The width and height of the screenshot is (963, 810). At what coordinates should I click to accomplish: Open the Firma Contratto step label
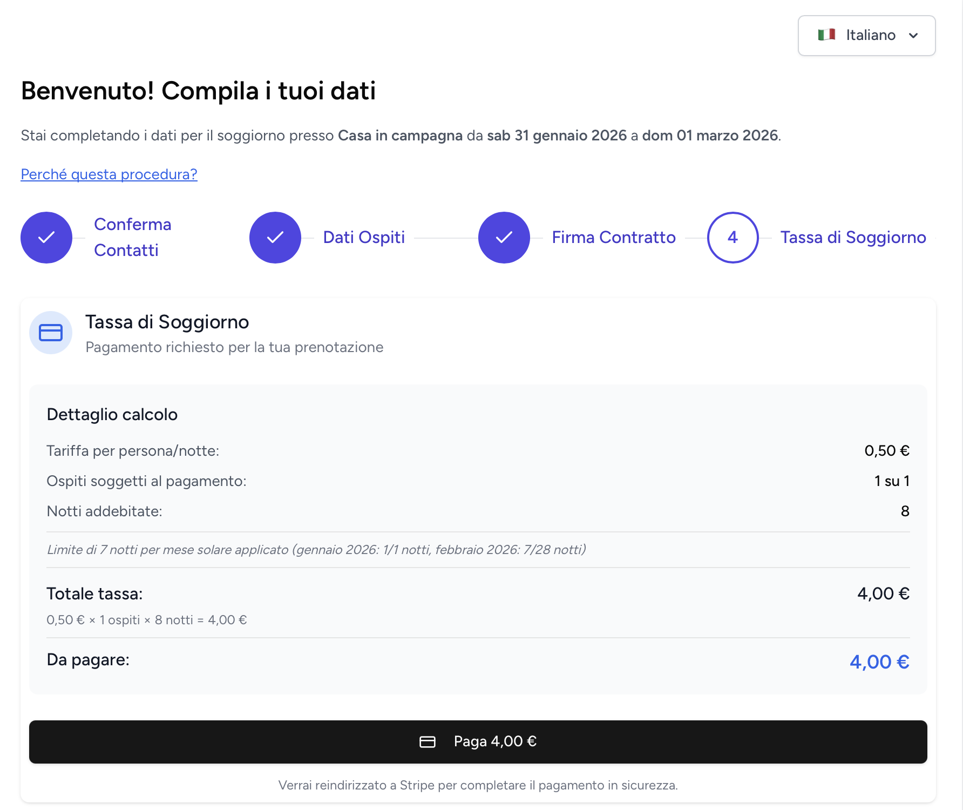coord(613,238)
